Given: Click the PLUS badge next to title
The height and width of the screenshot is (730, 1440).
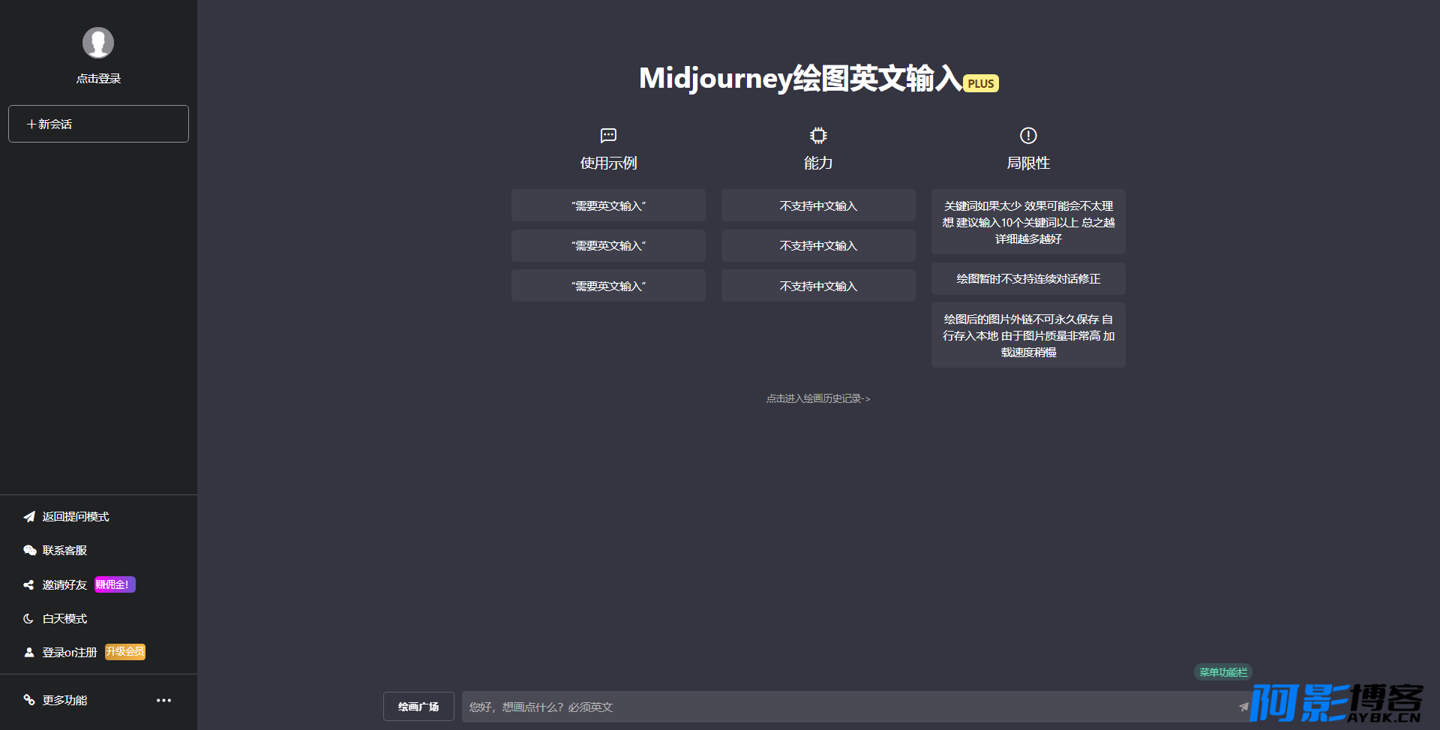Looking at the screenshot, I should (x=981, y=83).
